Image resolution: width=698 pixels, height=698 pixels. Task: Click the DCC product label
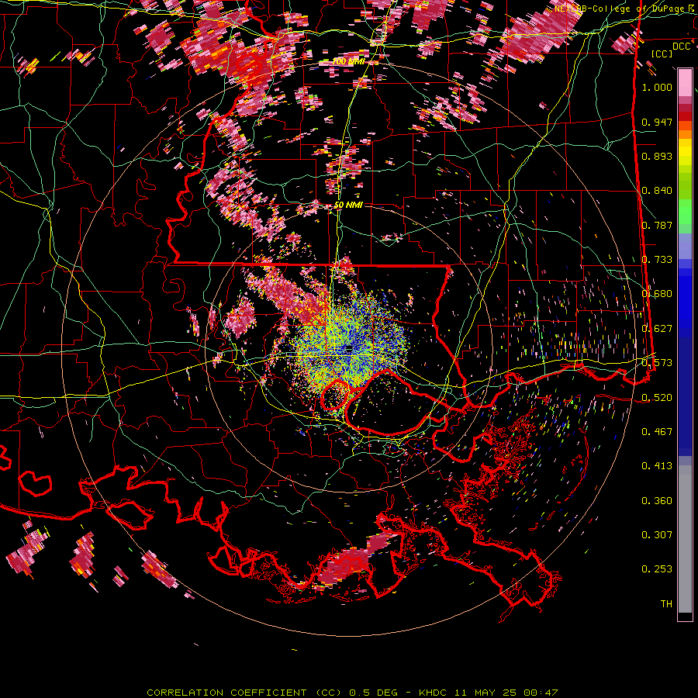(681, 46)
